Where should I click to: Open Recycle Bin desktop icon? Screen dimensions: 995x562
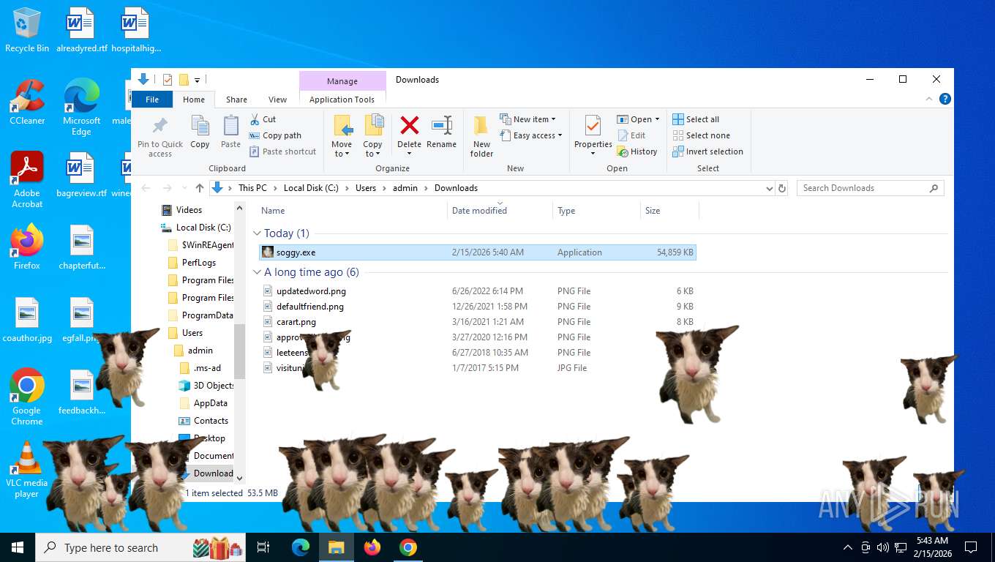click(27, 30)
